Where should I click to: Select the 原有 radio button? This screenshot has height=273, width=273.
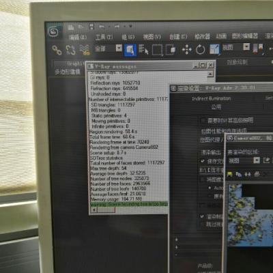[210, 196]
